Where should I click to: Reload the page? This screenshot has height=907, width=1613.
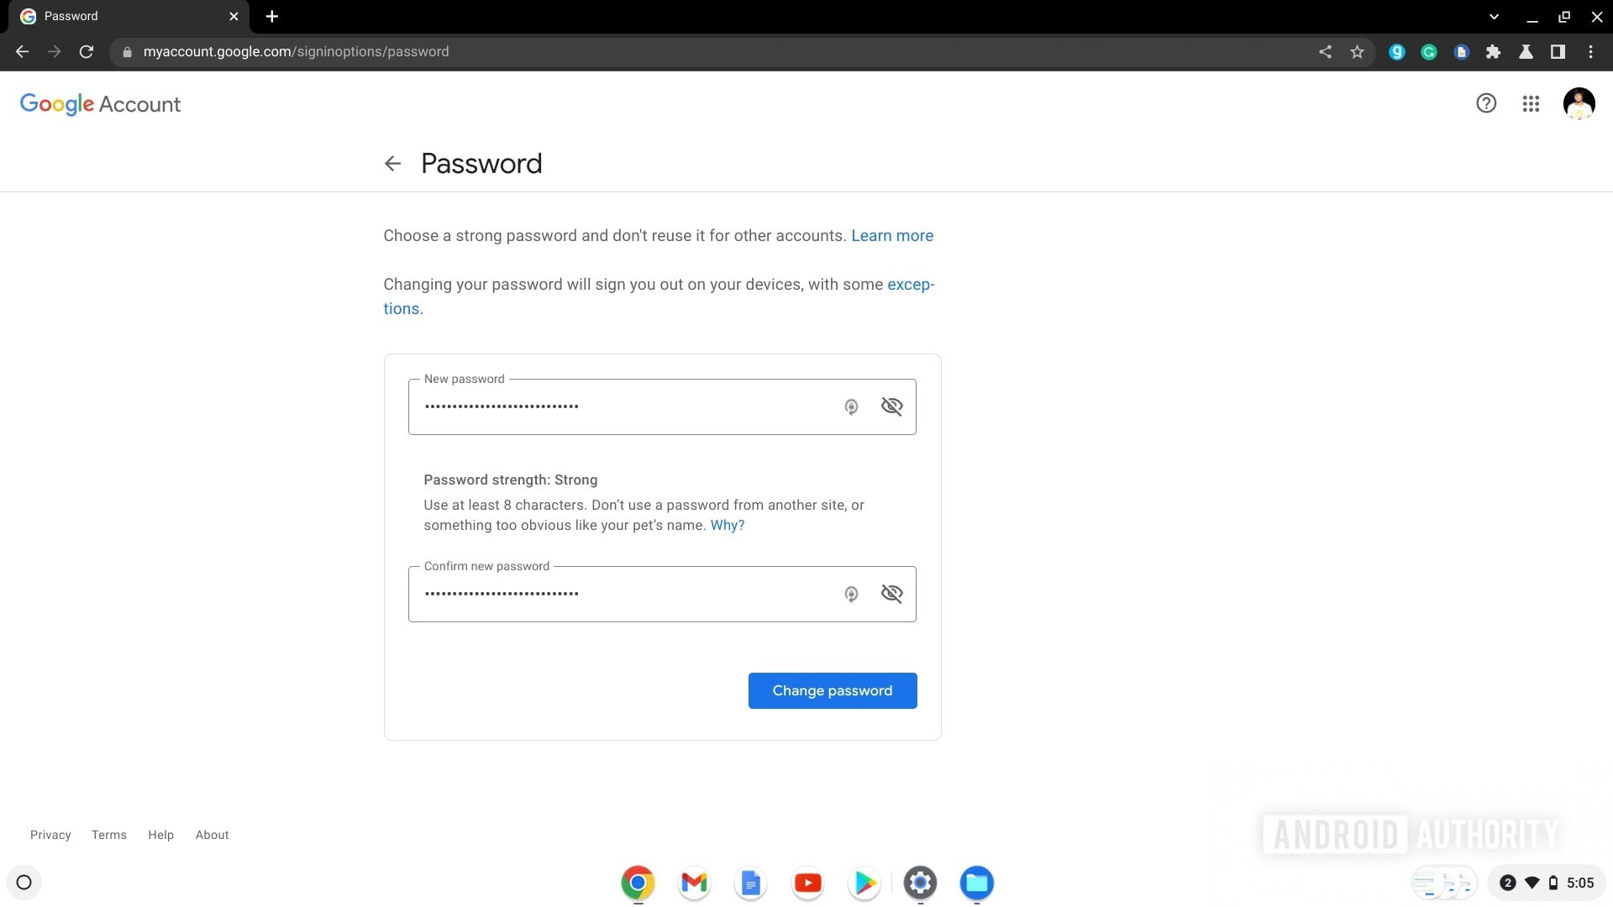(86, 52)
